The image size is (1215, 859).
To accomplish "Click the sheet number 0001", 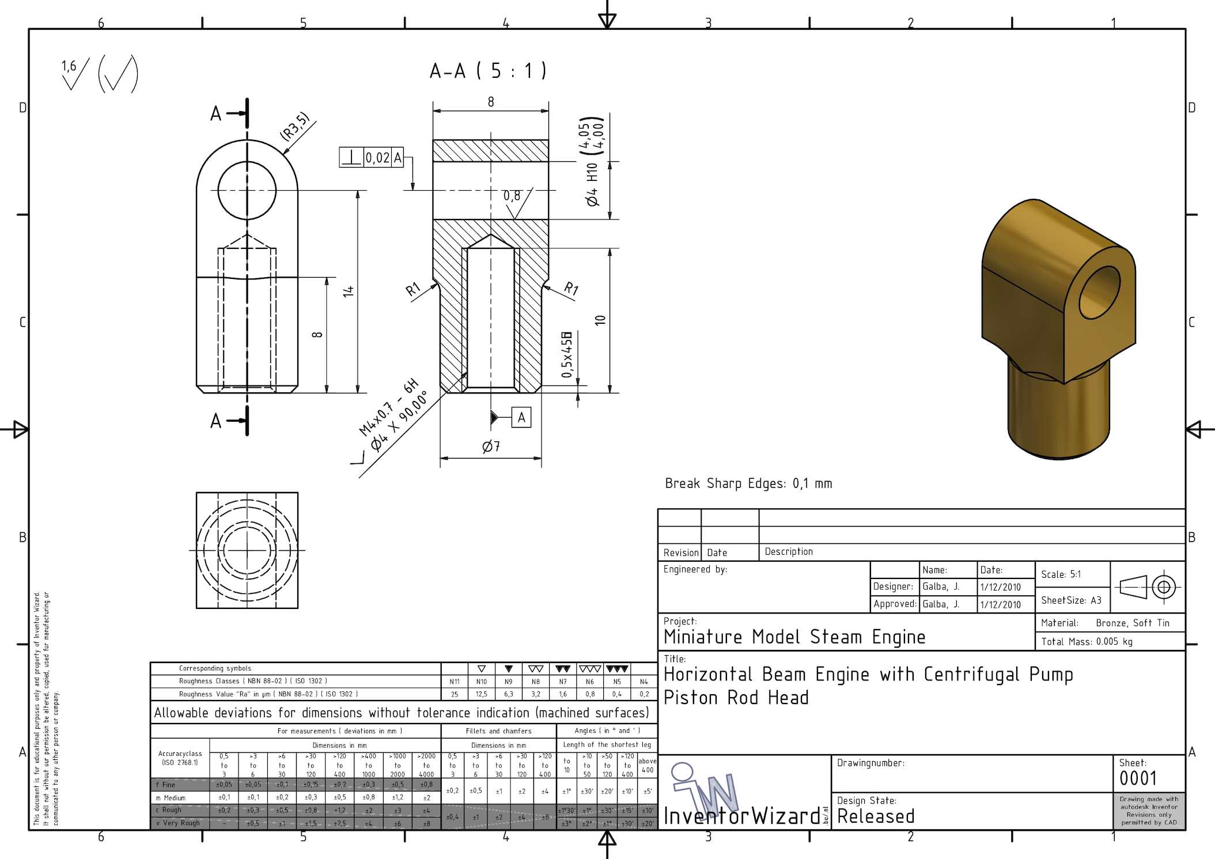I will [1138, 778].
